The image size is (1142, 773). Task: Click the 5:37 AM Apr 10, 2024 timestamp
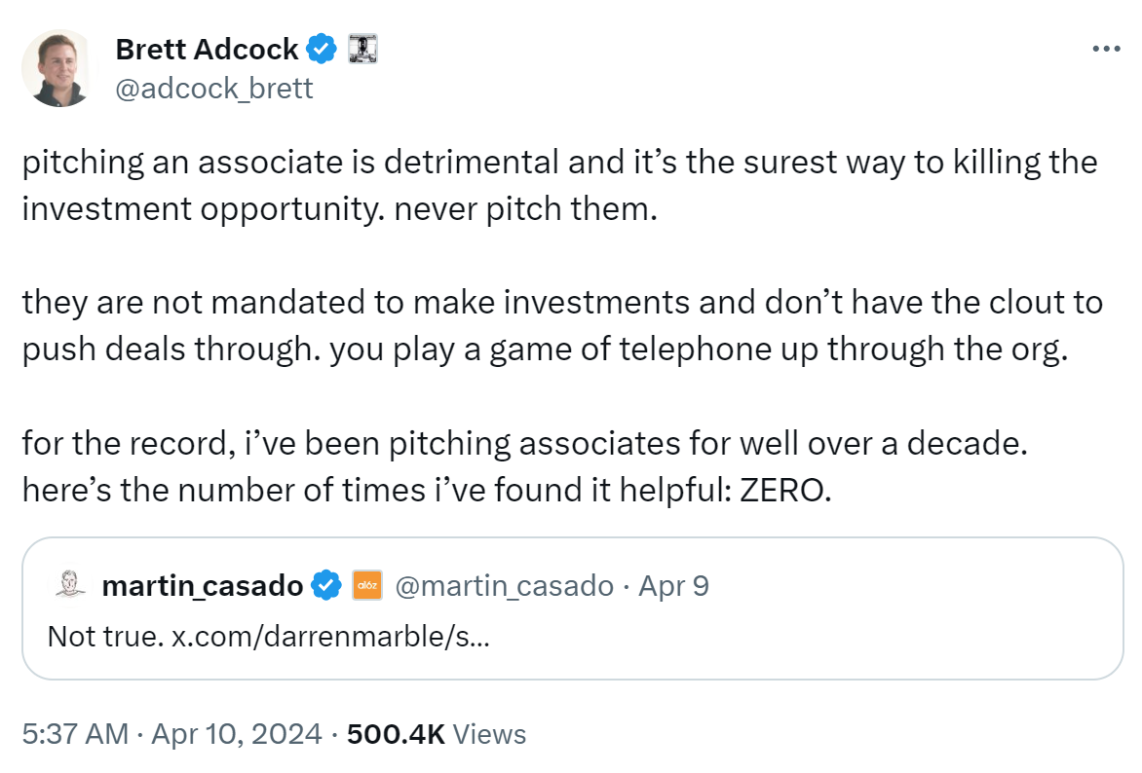point(171,734)
